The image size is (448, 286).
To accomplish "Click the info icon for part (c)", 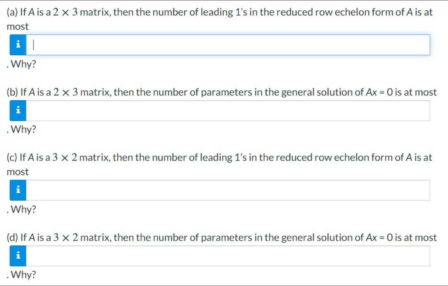I will pos(18,190).
